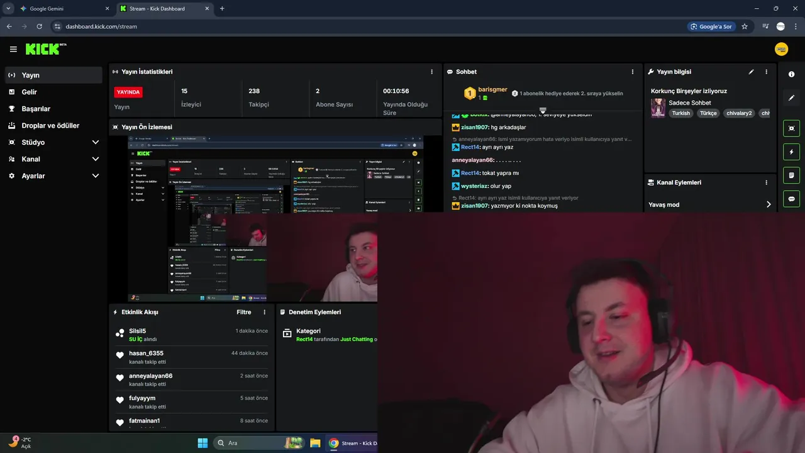Open Sohbet panel three-dot menu
The image size is (805, 453).
click(633, 72)
